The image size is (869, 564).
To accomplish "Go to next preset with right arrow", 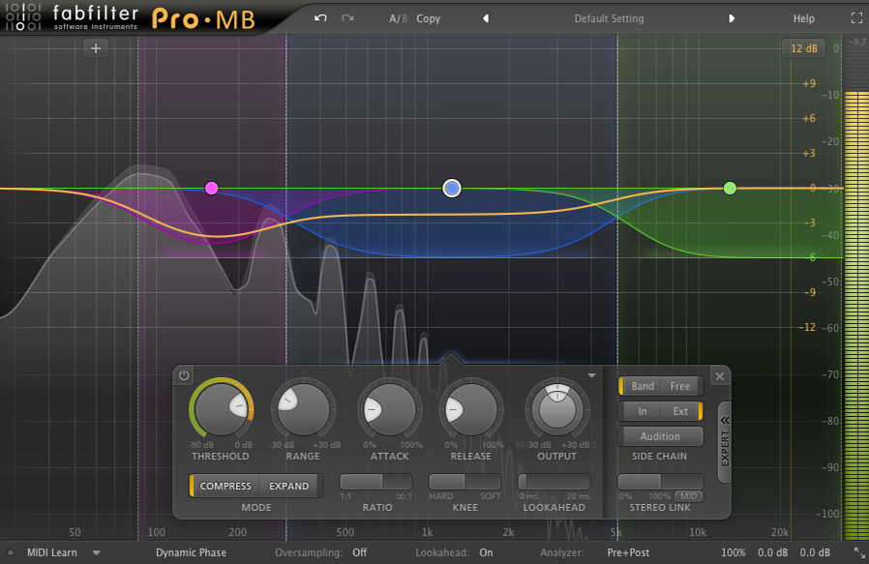I will 732,18.
